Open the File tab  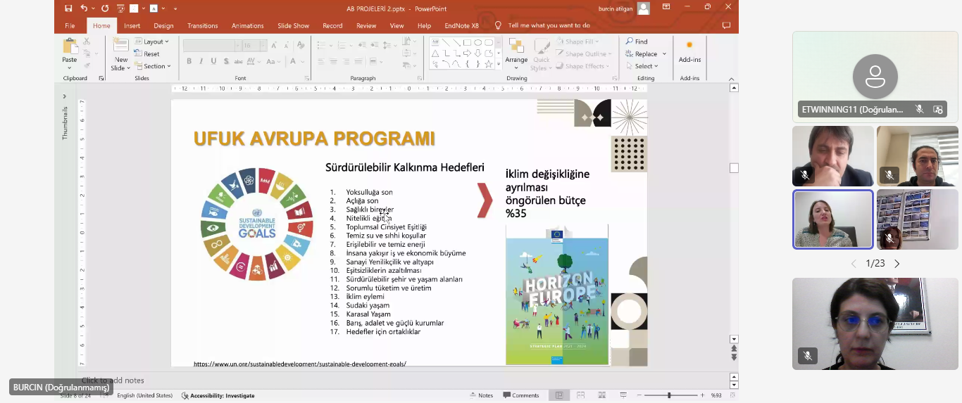70,25
